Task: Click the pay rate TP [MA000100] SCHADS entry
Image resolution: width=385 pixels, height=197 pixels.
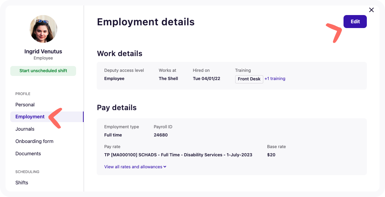Action: tap(178, 155)
